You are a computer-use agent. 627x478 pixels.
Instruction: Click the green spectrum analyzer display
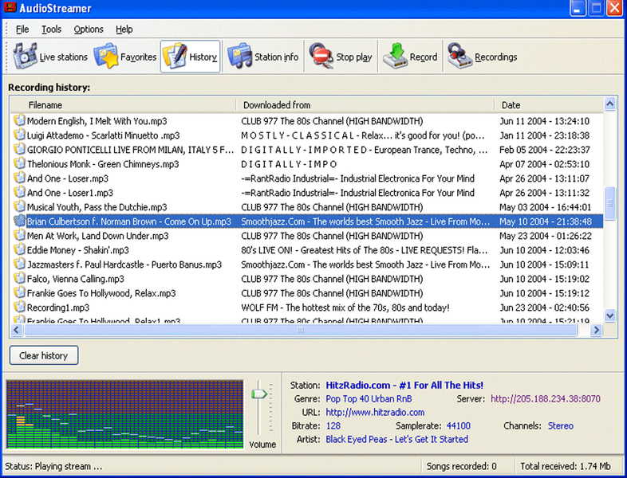(x=124, y=414)
